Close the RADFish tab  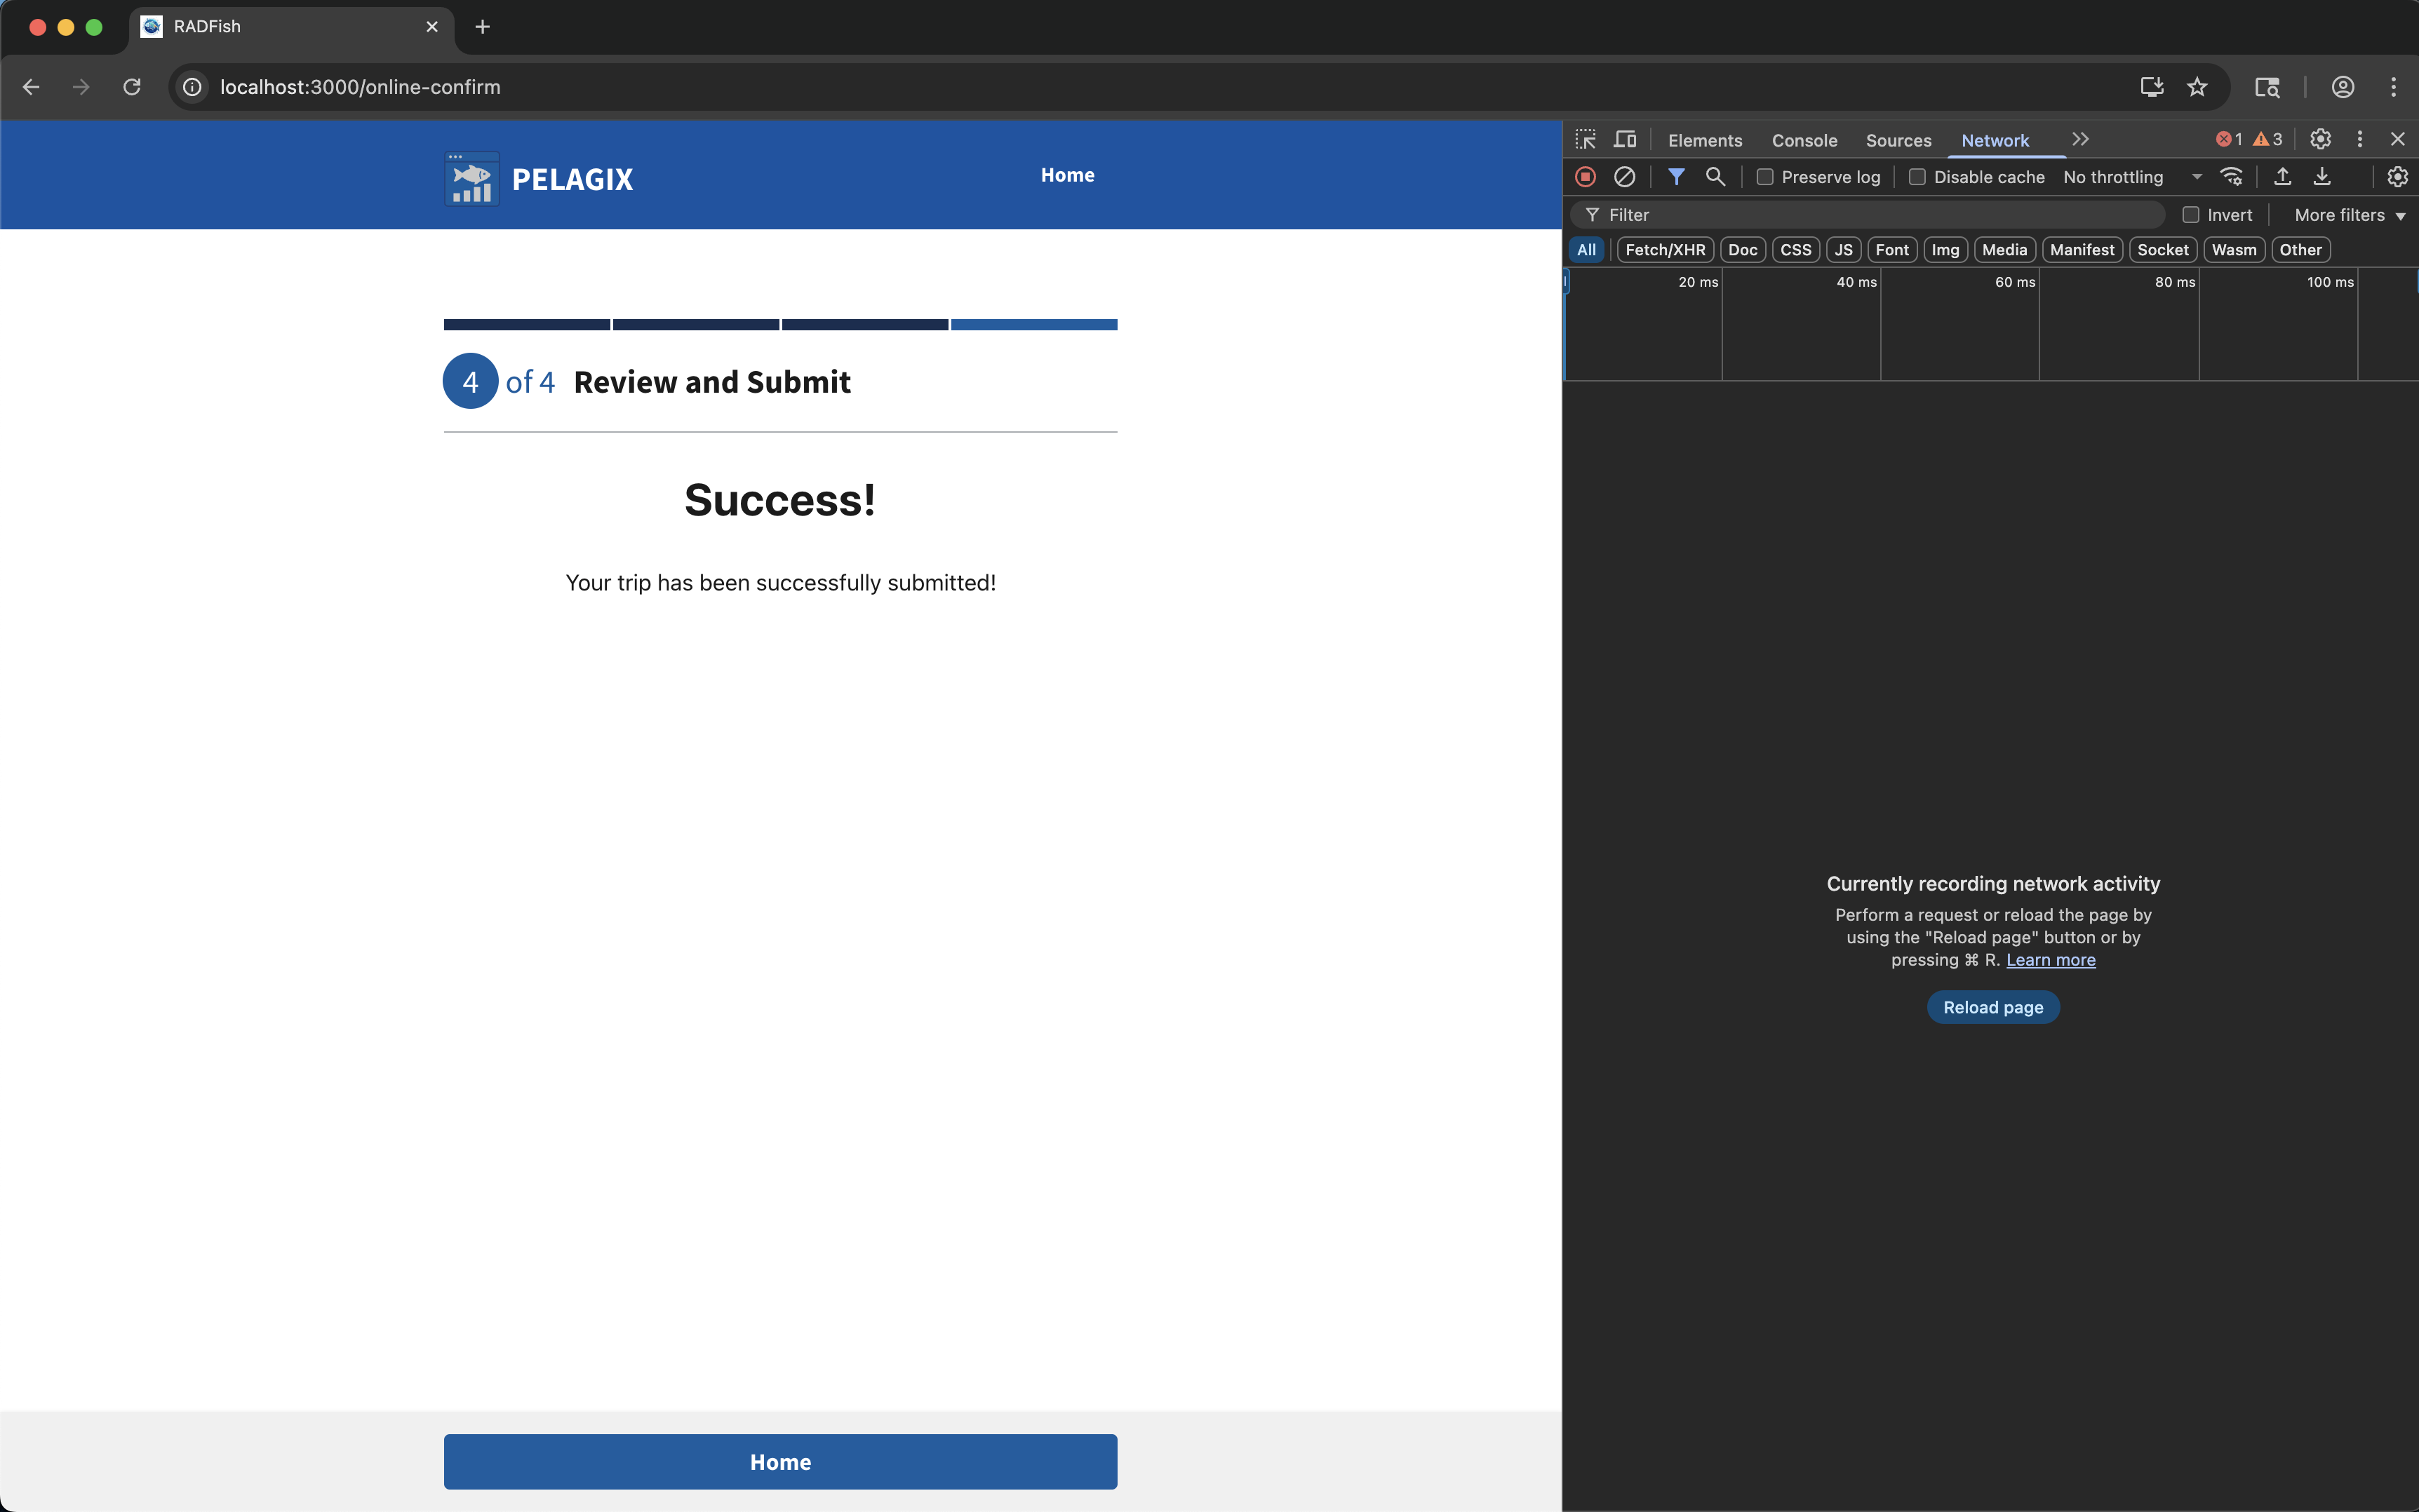(432, 27)
